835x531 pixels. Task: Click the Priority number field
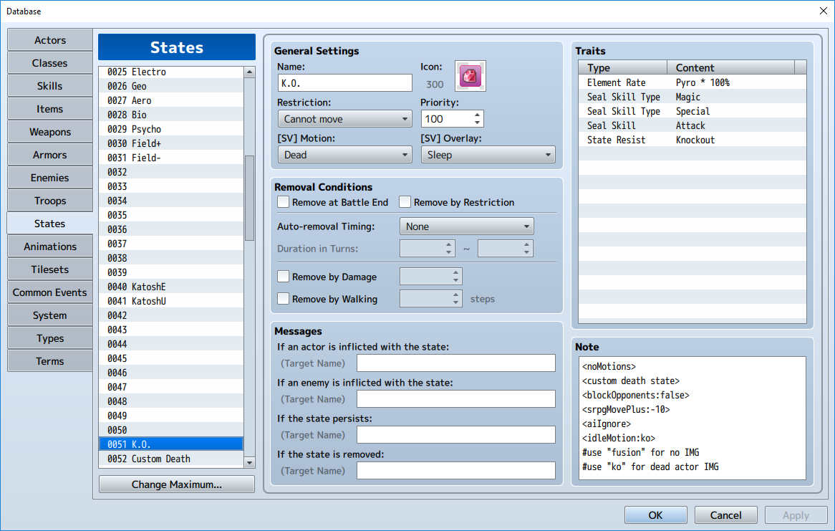(x=447, y=119)
